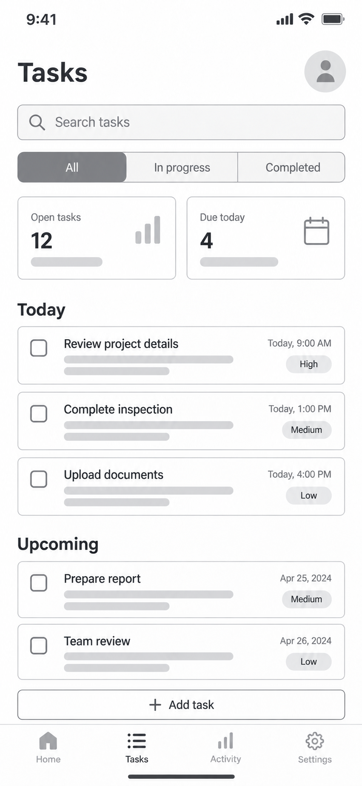Mark Complete inspection as done
The width and height of the screenshot is (362, 786).
pos(39,414)
